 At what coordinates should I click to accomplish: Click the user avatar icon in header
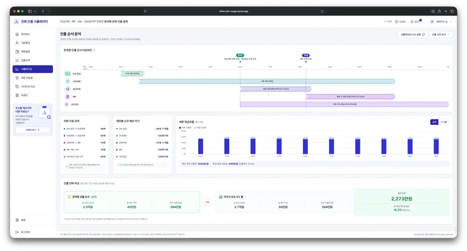tap(432, 21)
